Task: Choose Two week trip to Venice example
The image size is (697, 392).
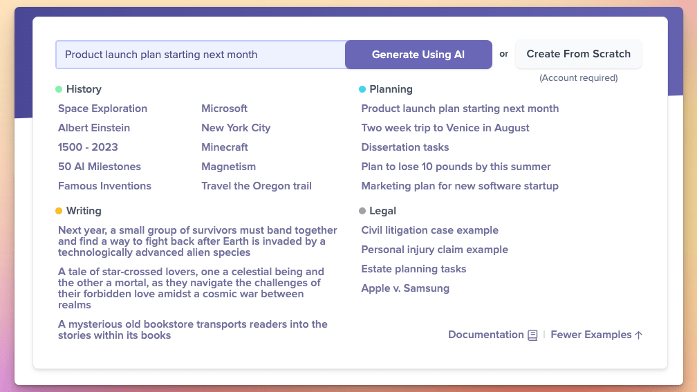Action: click(445, 128)
